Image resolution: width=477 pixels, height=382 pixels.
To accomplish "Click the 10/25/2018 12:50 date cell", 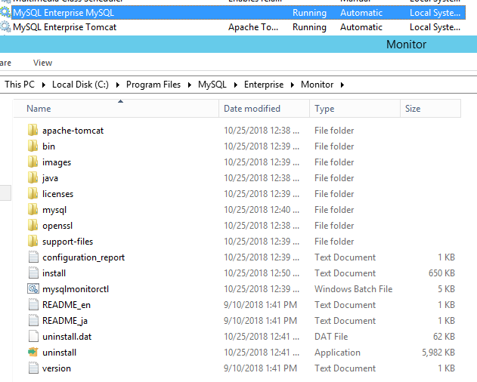I will (262, 273).
